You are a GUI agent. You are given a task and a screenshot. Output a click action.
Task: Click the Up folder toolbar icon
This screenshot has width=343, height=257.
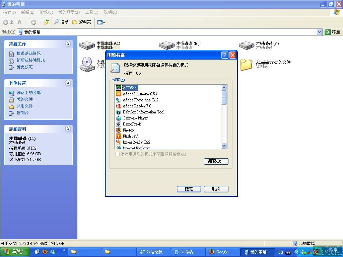pyautogui.click(x=47, y=22)
